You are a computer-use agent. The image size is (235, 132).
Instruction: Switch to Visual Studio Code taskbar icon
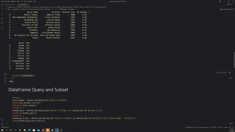57,130
